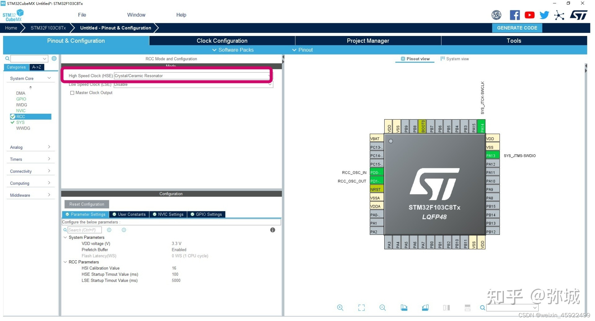Enable the Master Clock Output checkbox
595x321 pixels.
pyautogui.click(x=72, y=93)
